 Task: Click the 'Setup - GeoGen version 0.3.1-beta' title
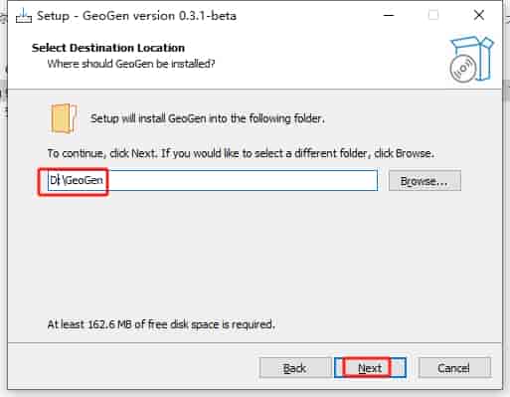136,16
